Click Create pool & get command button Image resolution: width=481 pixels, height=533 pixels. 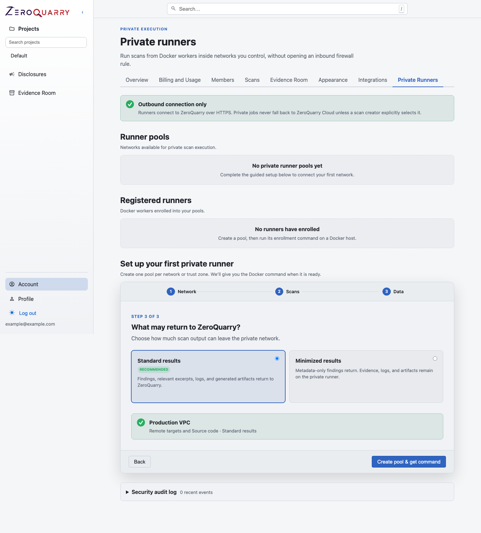pyautogui.click(x=409, y=462)
